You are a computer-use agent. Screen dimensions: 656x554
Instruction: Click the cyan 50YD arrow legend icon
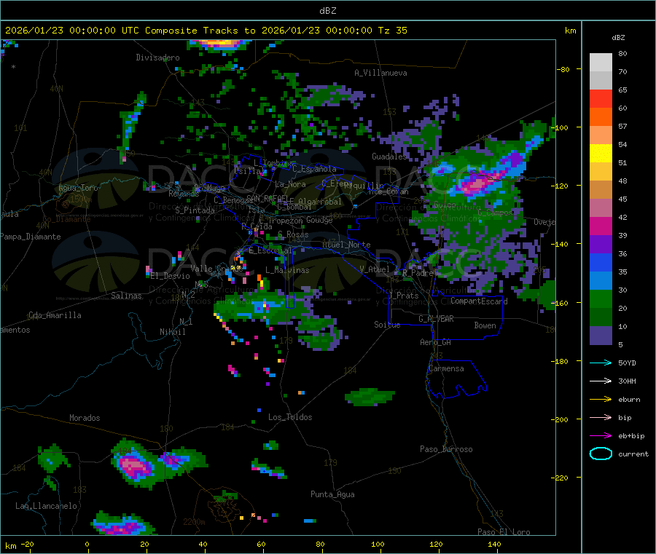coord(601,363)
